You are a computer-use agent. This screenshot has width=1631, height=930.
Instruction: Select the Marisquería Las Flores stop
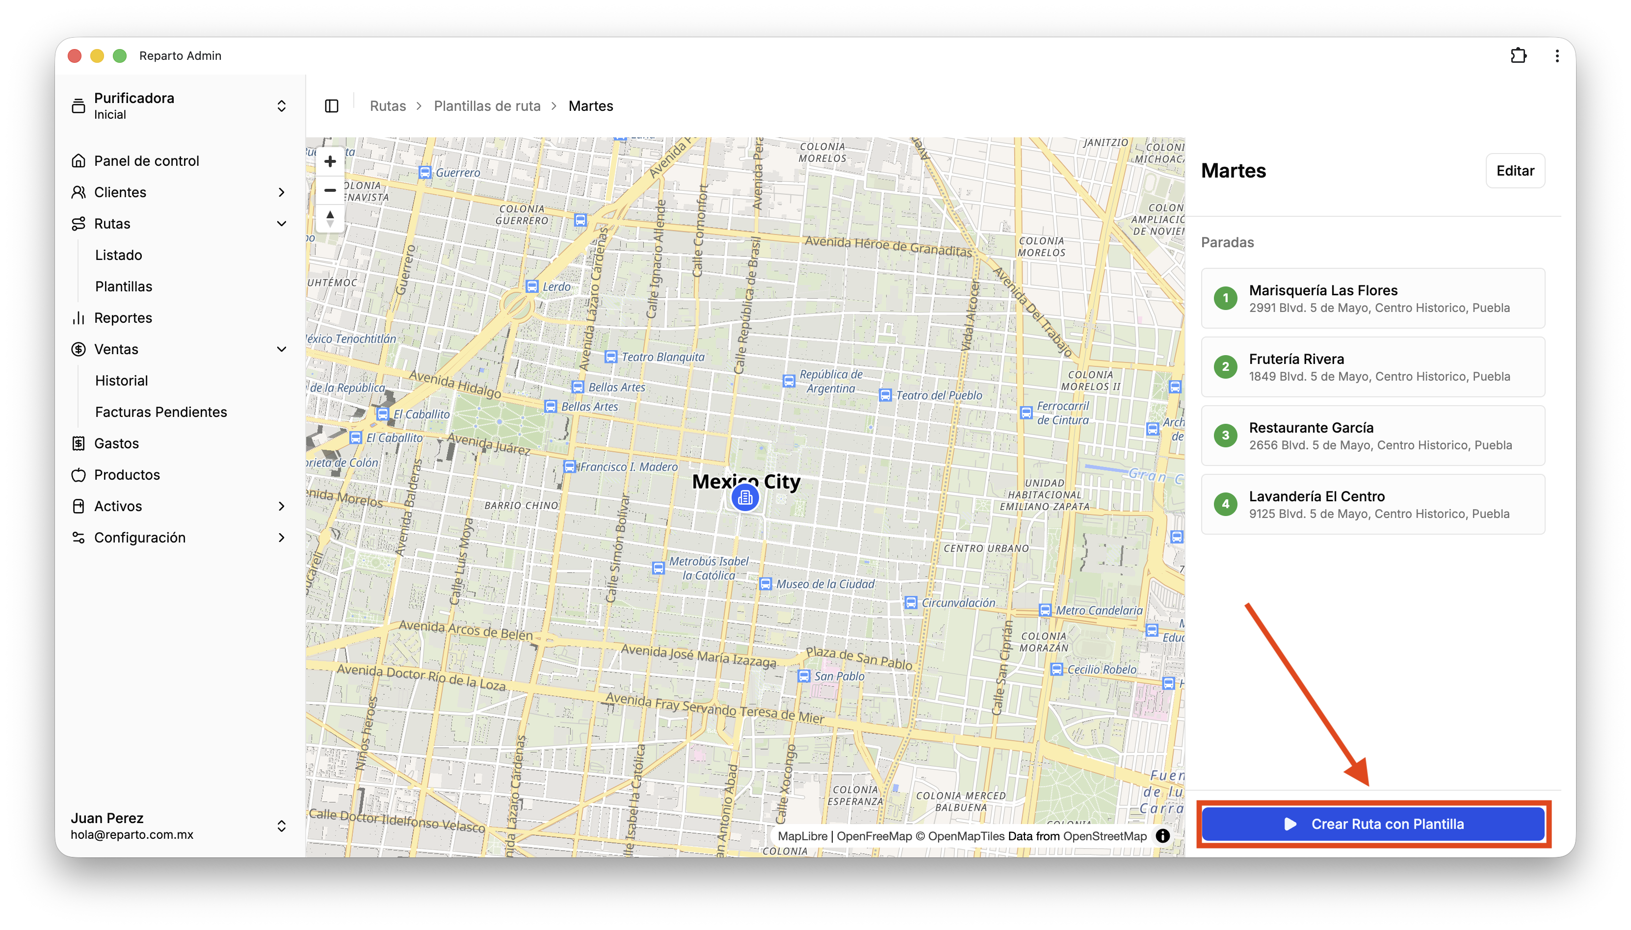click(x=1373, y=298)
